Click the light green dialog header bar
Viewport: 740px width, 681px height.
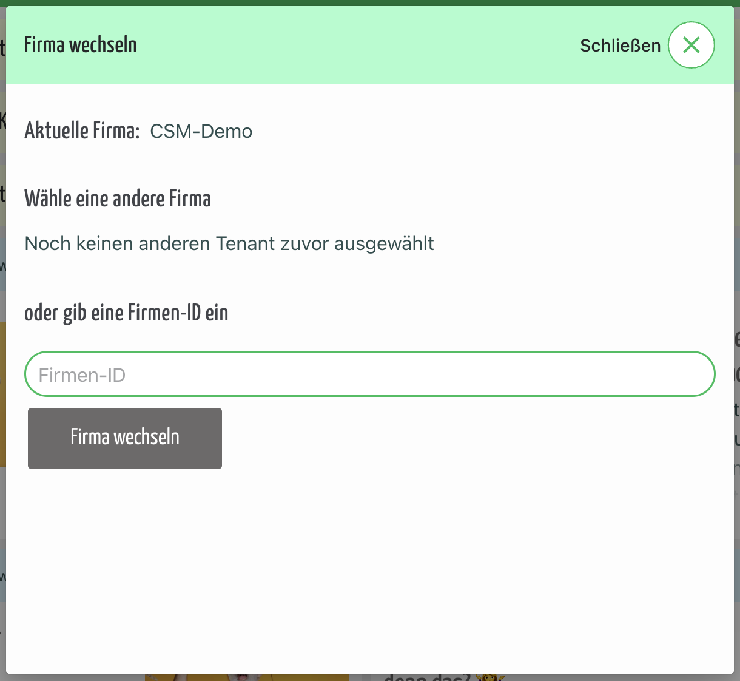pos(370,45)
